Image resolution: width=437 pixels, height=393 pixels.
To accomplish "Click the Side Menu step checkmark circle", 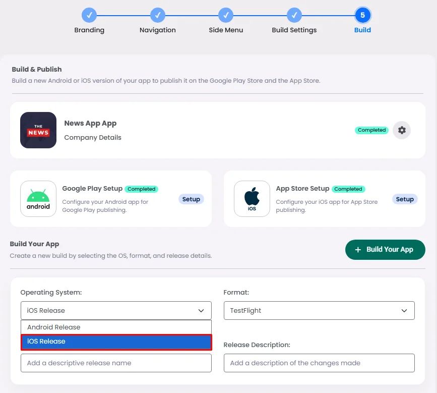I will click(x=226, y=15).
